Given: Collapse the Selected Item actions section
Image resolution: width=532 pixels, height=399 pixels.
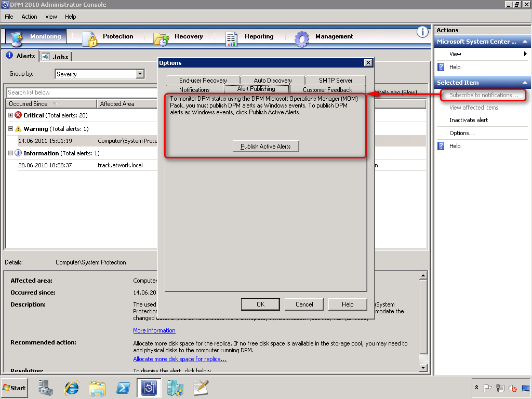Looking at the screenshot, I should 525,83.
